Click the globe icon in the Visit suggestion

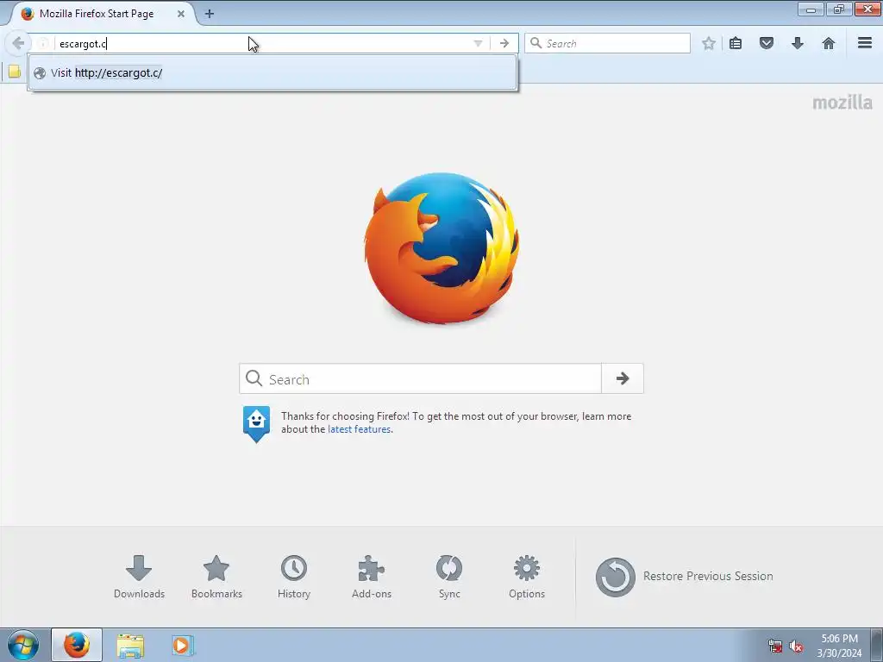(40, 73)
